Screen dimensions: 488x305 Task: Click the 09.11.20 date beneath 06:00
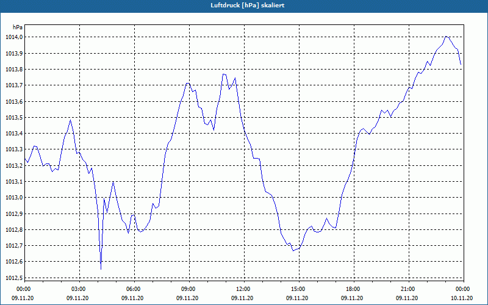pos(132,298)
